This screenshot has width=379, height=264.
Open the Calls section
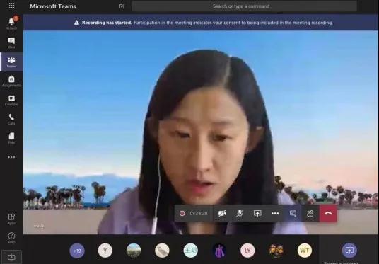[x=11, y=120]
